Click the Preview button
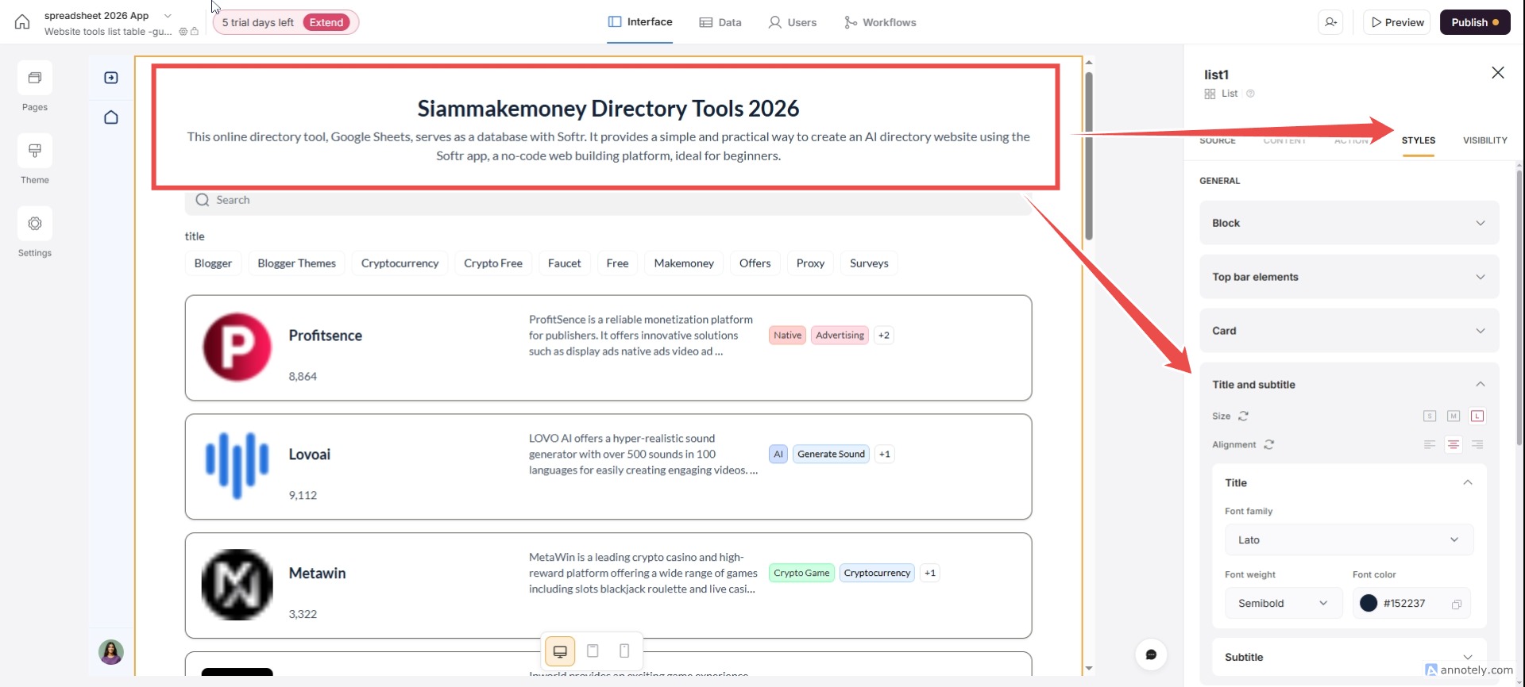Image resolution: width=1525 pixels, height=687 pixels. tap(1397, 22)
